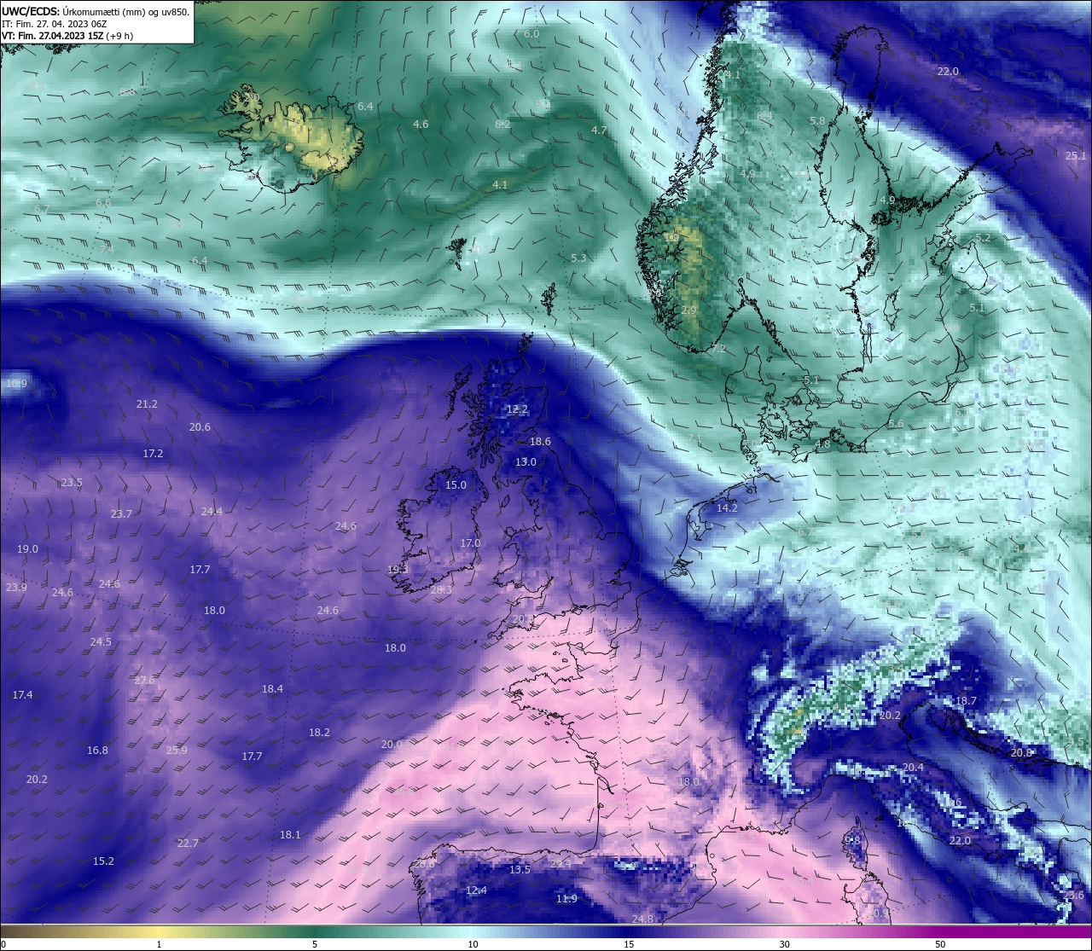This screenshot has height=951, width=1092.
Task: Click the value 18.1 on the map
Action: (290, 835)
